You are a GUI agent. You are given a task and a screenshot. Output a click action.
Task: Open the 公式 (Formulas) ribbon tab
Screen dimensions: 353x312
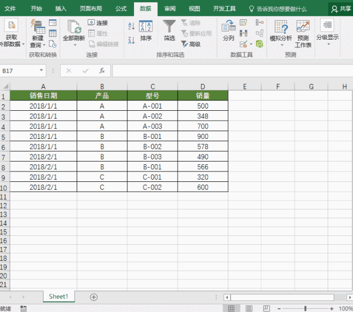click(x=121, y=9)
